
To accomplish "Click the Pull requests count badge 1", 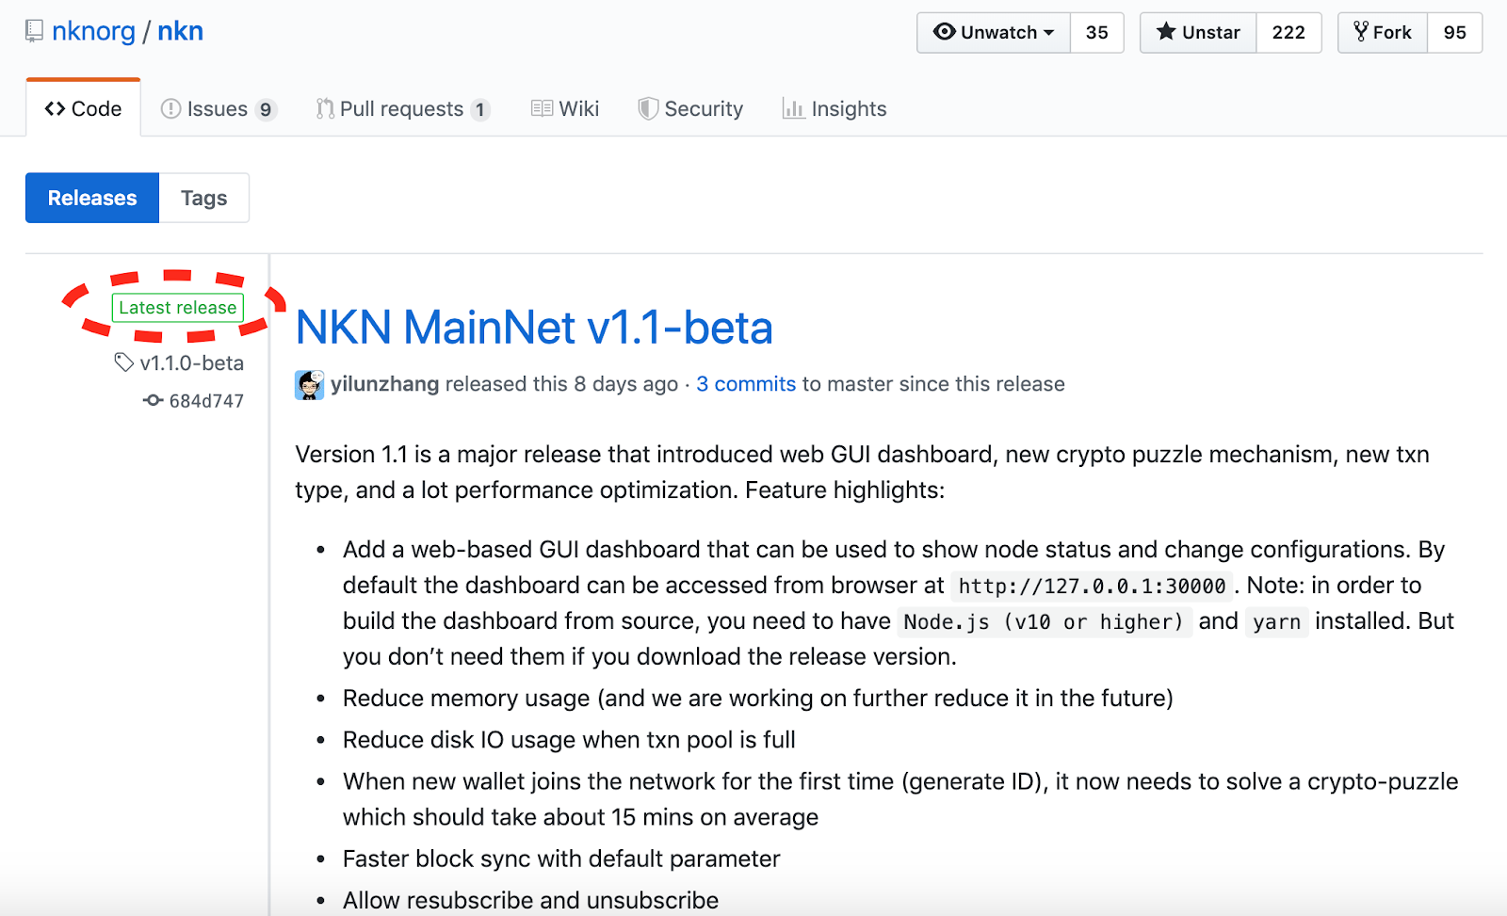I will pyautogui.click(x=480, y=110).
